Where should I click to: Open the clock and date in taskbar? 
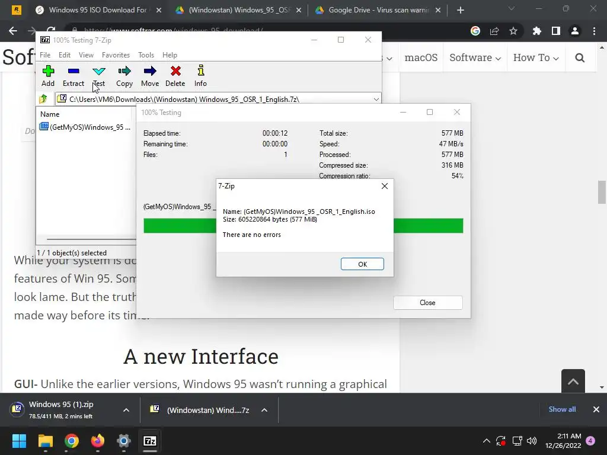point(563,441)
